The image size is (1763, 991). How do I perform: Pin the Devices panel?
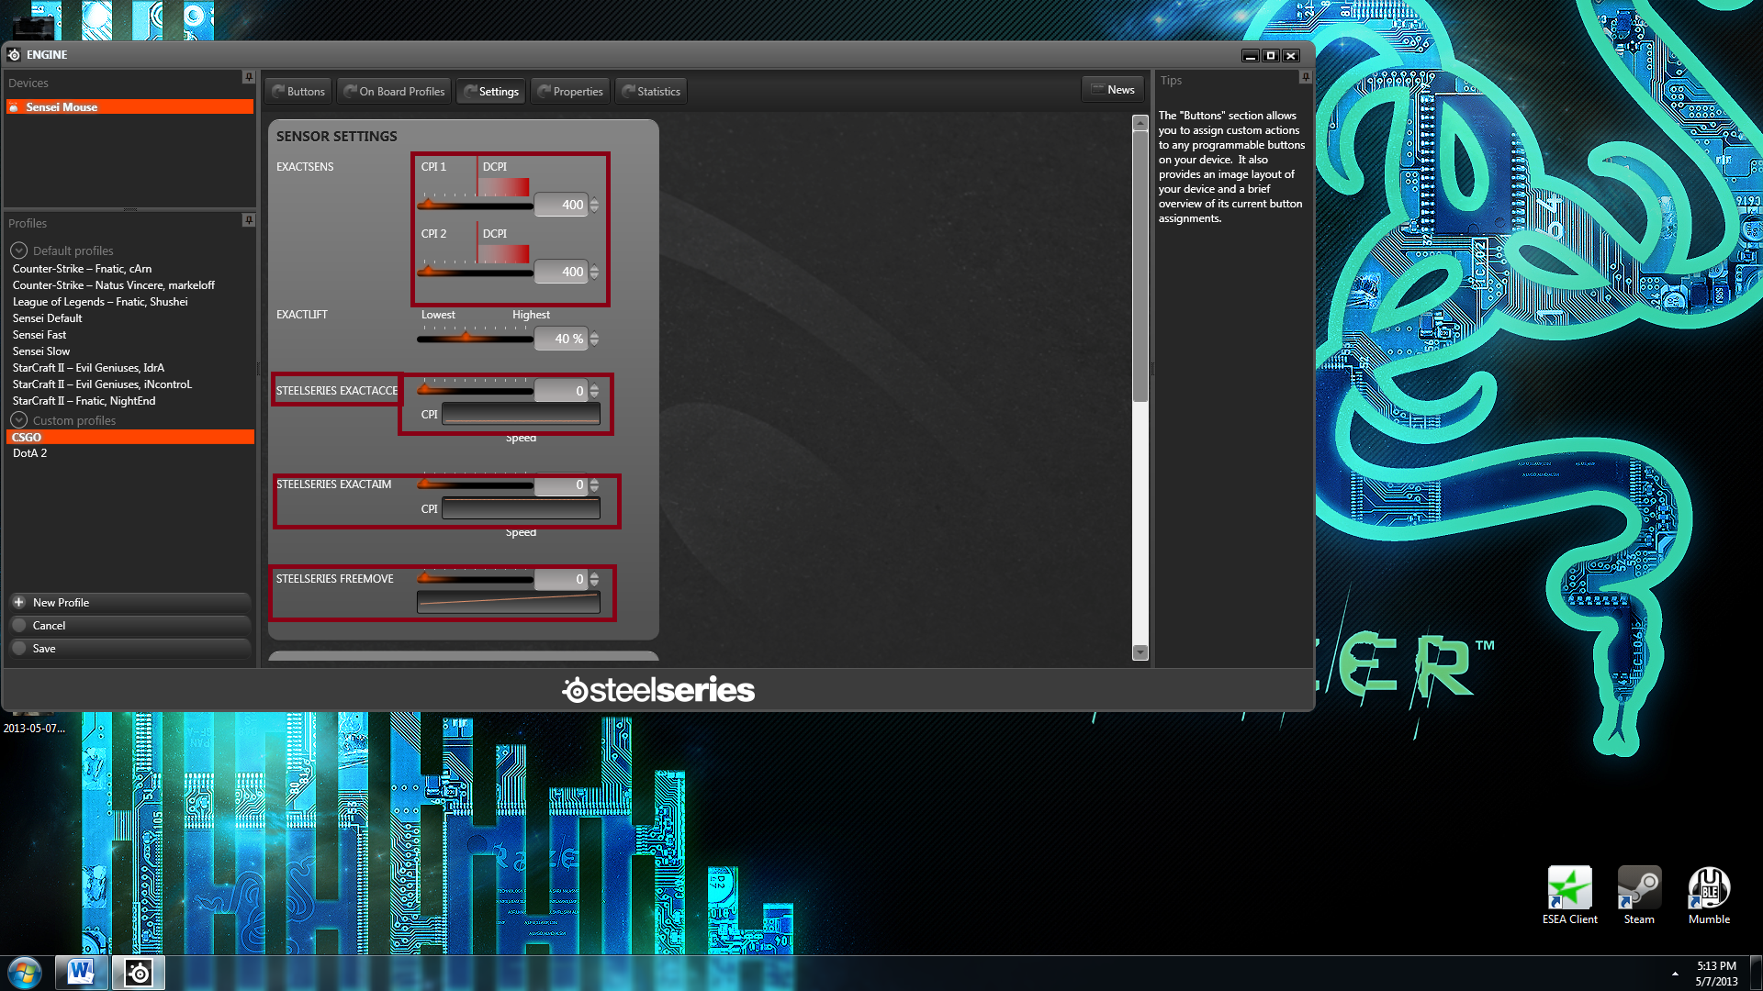(248, 77)
